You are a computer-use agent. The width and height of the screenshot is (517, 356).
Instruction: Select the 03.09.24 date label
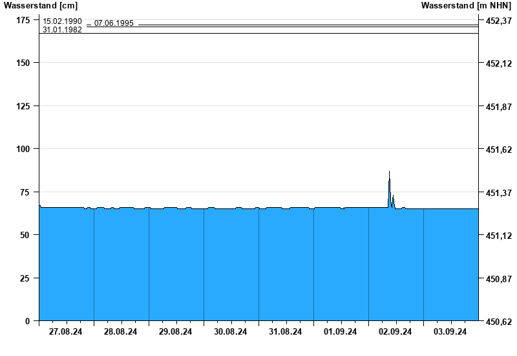click(450, 332)
